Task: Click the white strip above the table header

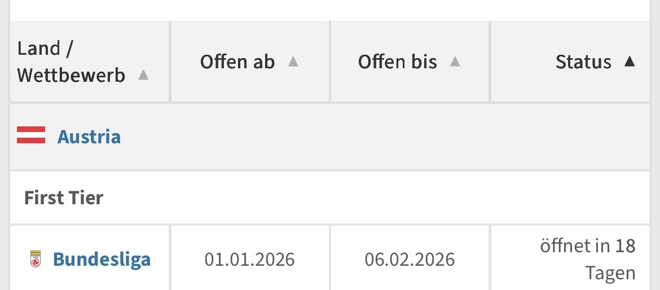Action: point(330,10)
